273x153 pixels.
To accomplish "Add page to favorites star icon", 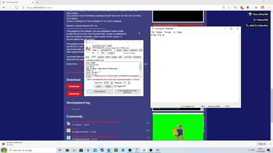I will tap(229, 8).
